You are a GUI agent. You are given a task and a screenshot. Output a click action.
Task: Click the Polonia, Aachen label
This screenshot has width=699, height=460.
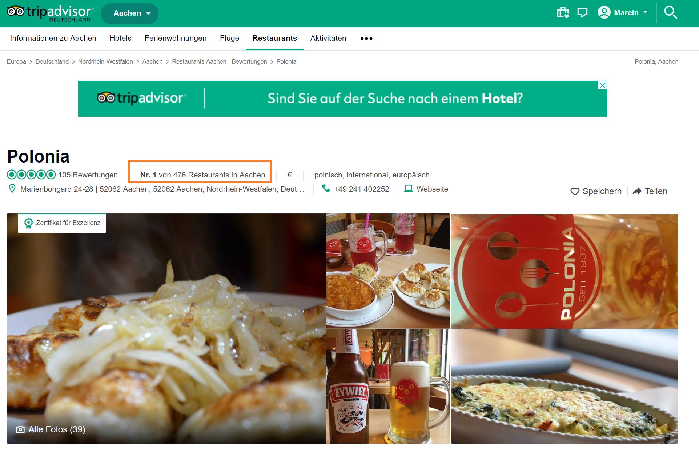click(656, 61)
